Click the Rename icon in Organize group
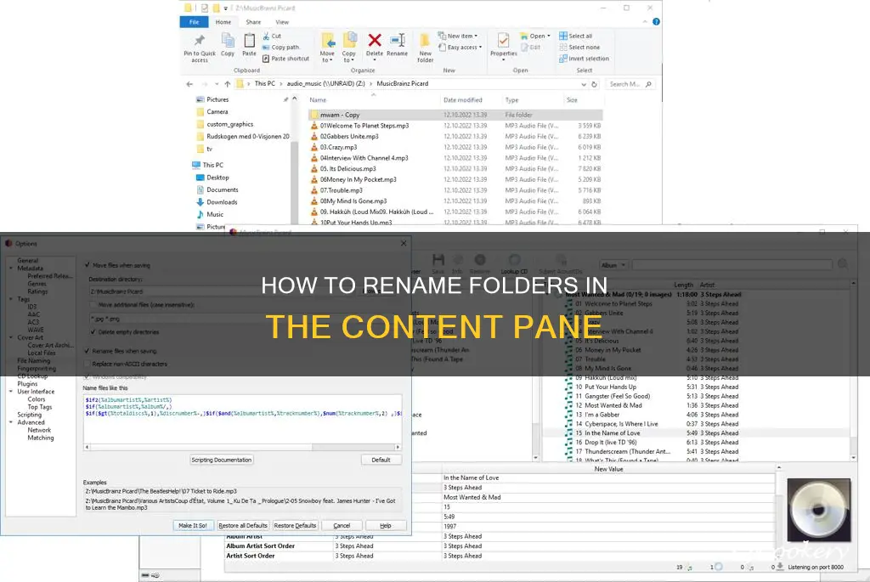The height and width of the screenshot is (582, 870). 398,40
